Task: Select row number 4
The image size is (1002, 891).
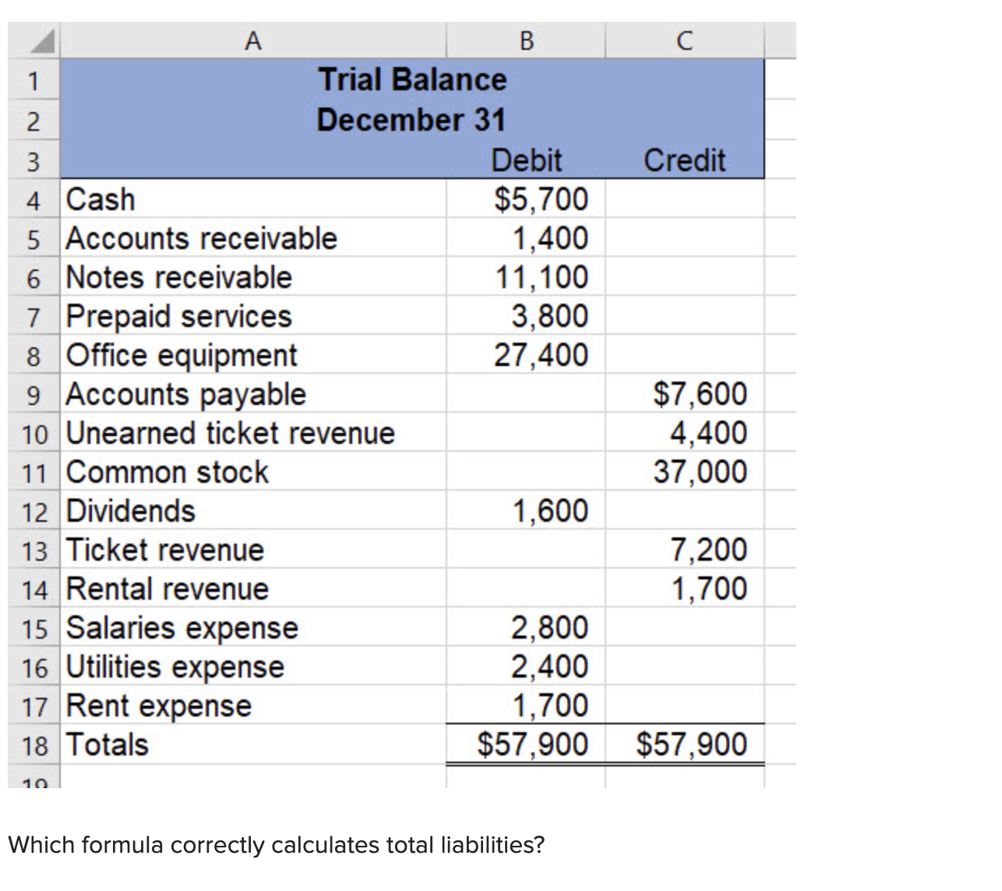Action: pyautogui.click(x=33, y=199)
